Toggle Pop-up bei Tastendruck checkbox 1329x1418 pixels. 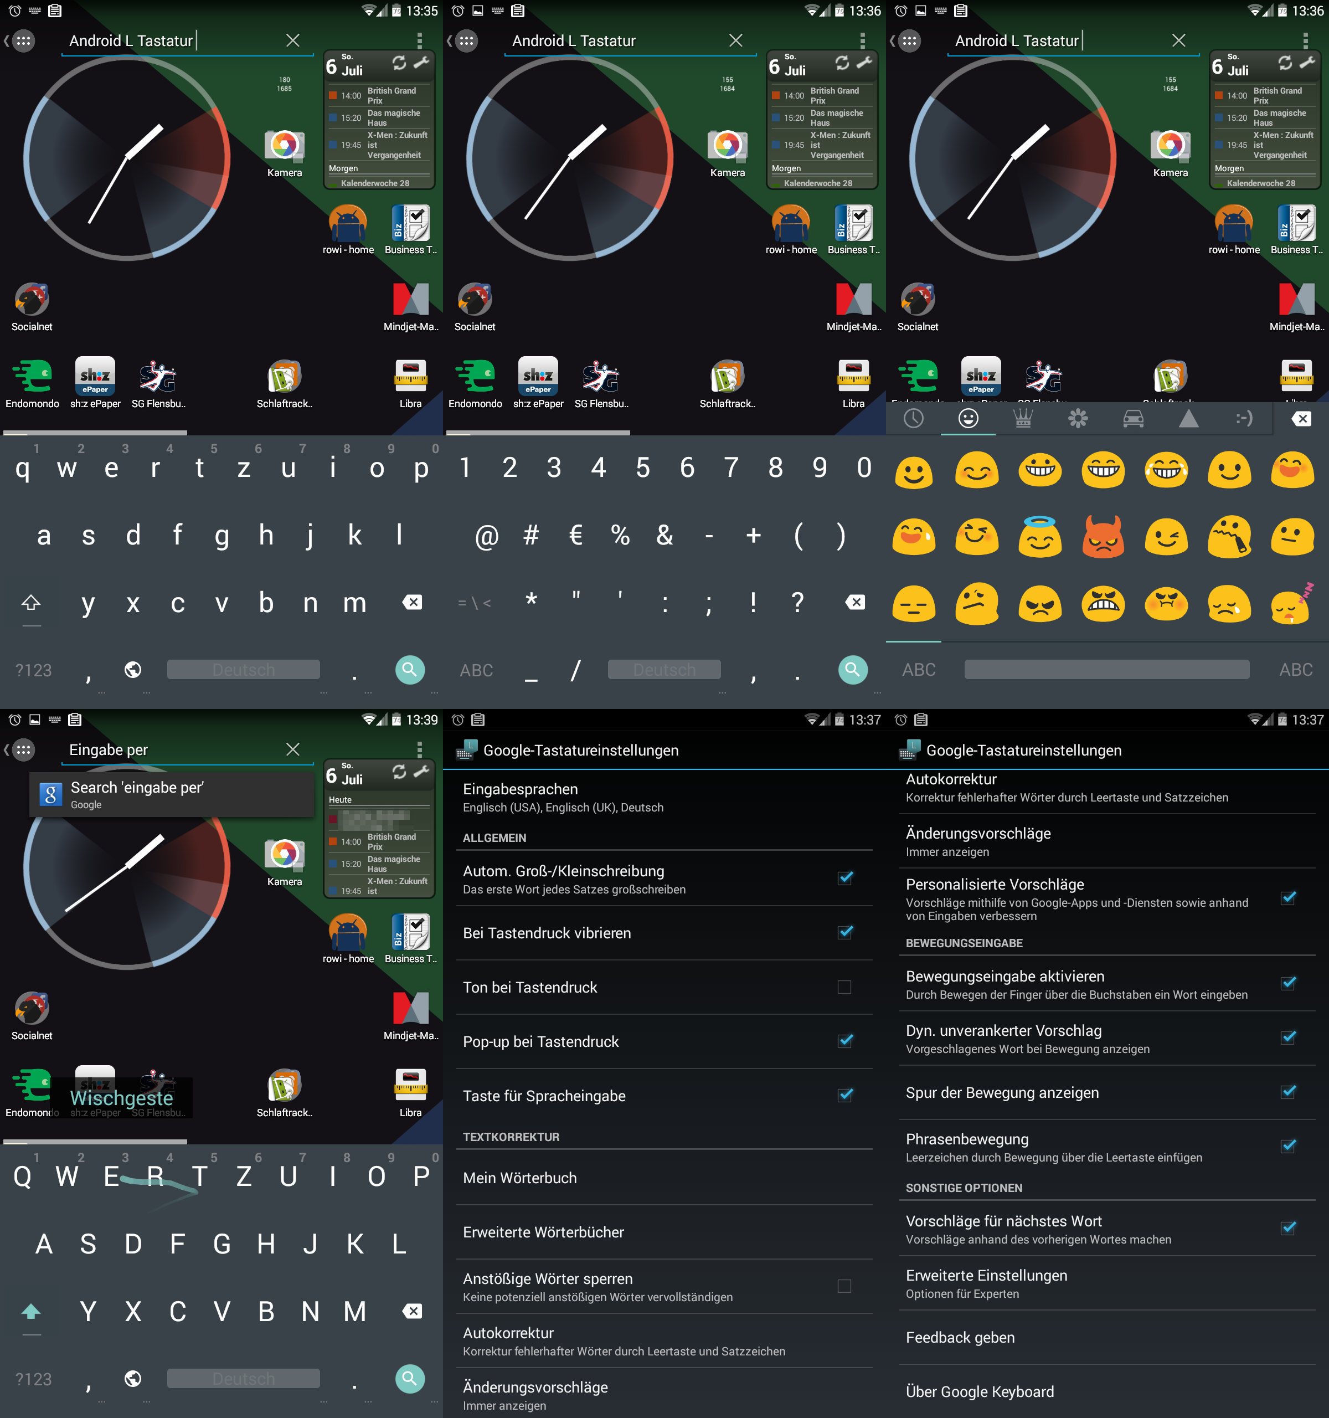[845, 1041]
